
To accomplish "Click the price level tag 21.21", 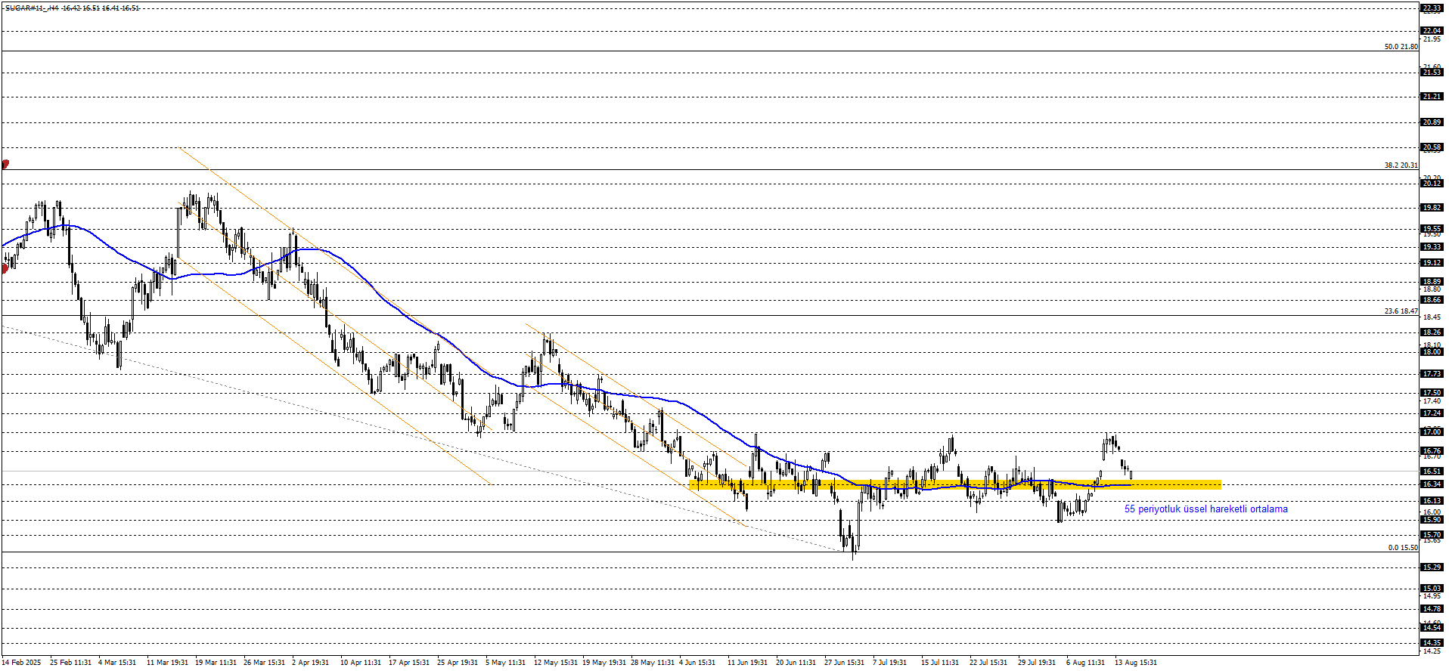I will 1432,97.
